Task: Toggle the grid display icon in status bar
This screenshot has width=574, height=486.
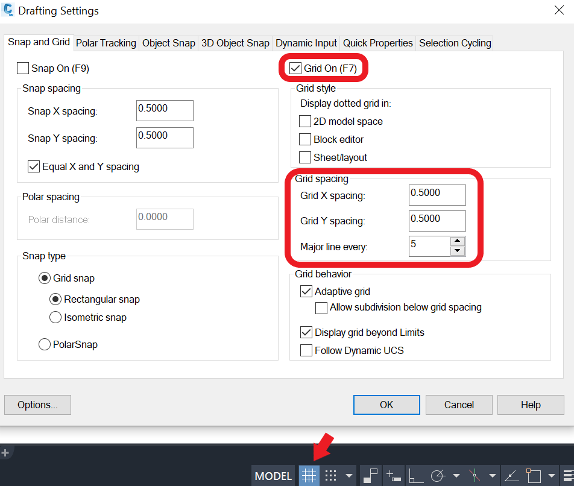Action: (x=309, y=475)
